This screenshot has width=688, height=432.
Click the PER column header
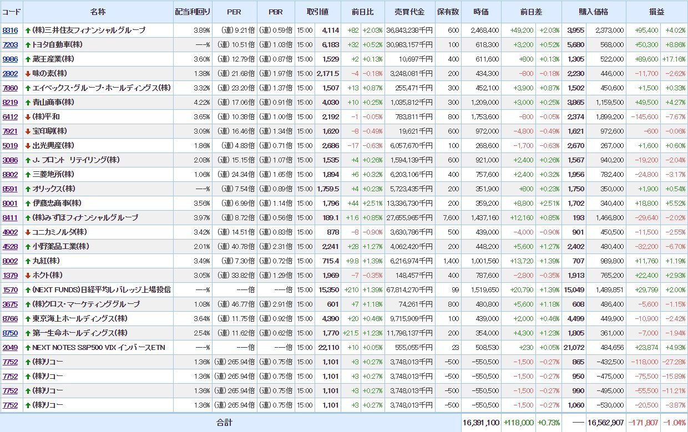click(234, 12)
